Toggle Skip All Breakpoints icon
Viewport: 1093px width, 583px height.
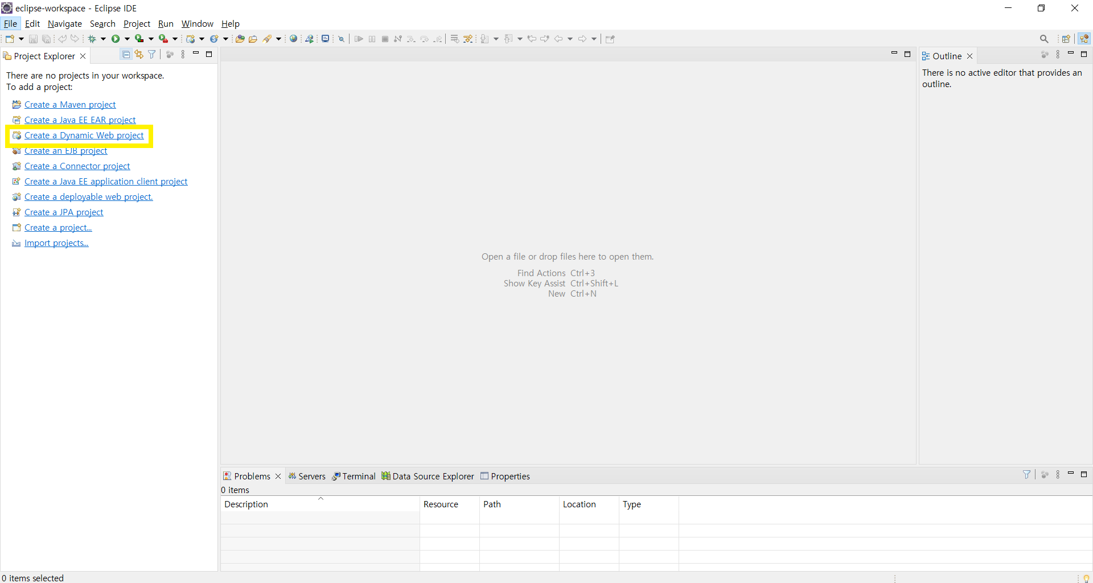coord(342,39)
